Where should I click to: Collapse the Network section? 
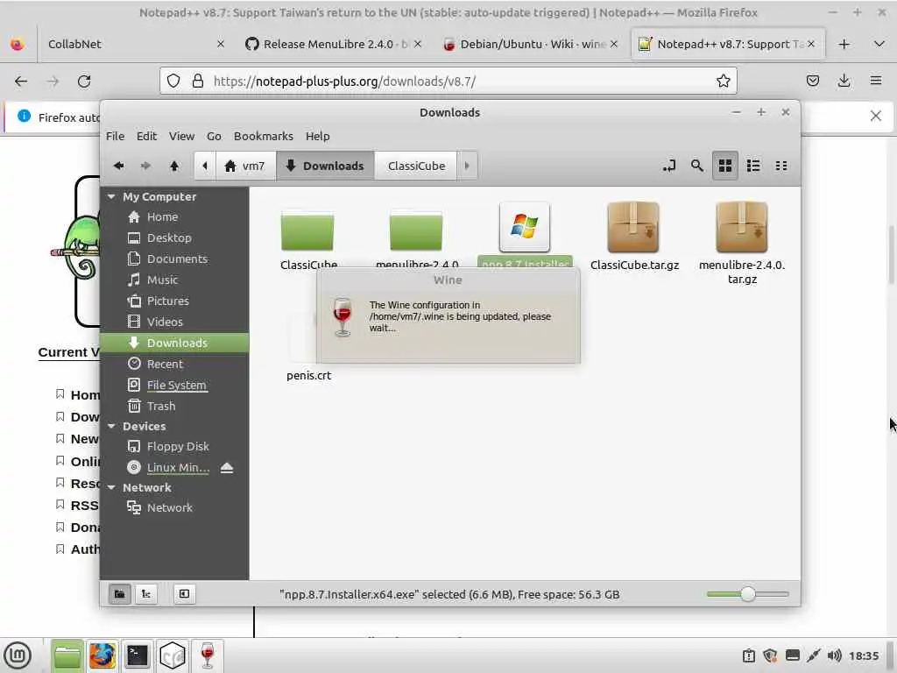click(x=111, y=487)
